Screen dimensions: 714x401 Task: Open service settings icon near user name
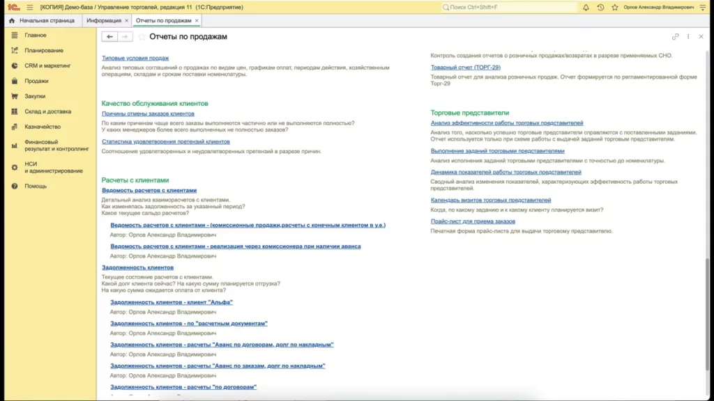pyautogui.click(x=703, y=7)
